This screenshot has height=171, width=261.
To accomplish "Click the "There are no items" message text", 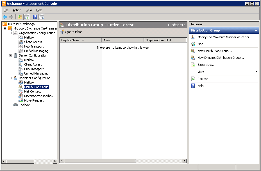I will (x=124, y=48).
